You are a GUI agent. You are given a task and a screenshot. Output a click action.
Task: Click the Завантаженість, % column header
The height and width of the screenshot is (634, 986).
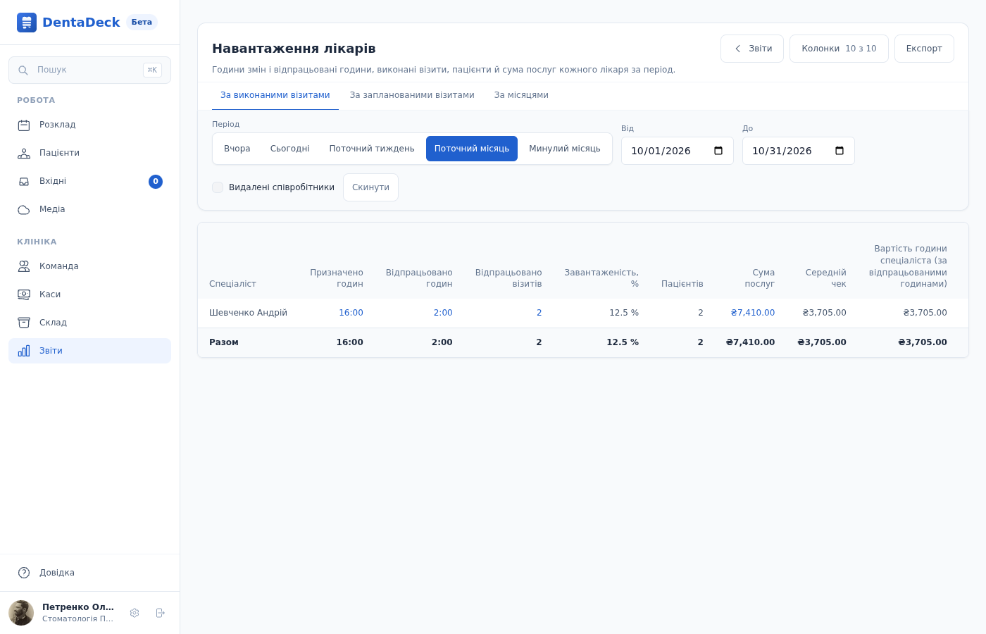point(601,278)
